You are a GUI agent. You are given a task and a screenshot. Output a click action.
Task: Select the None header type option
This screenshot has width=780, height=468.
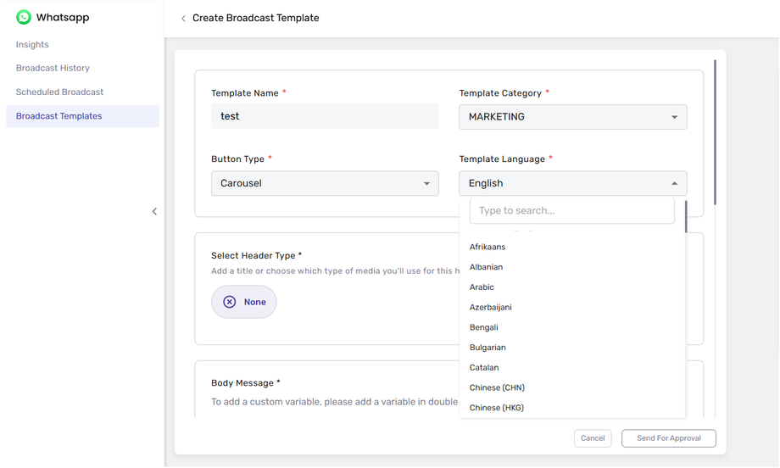pyautogui.click(x=244, y=302)
